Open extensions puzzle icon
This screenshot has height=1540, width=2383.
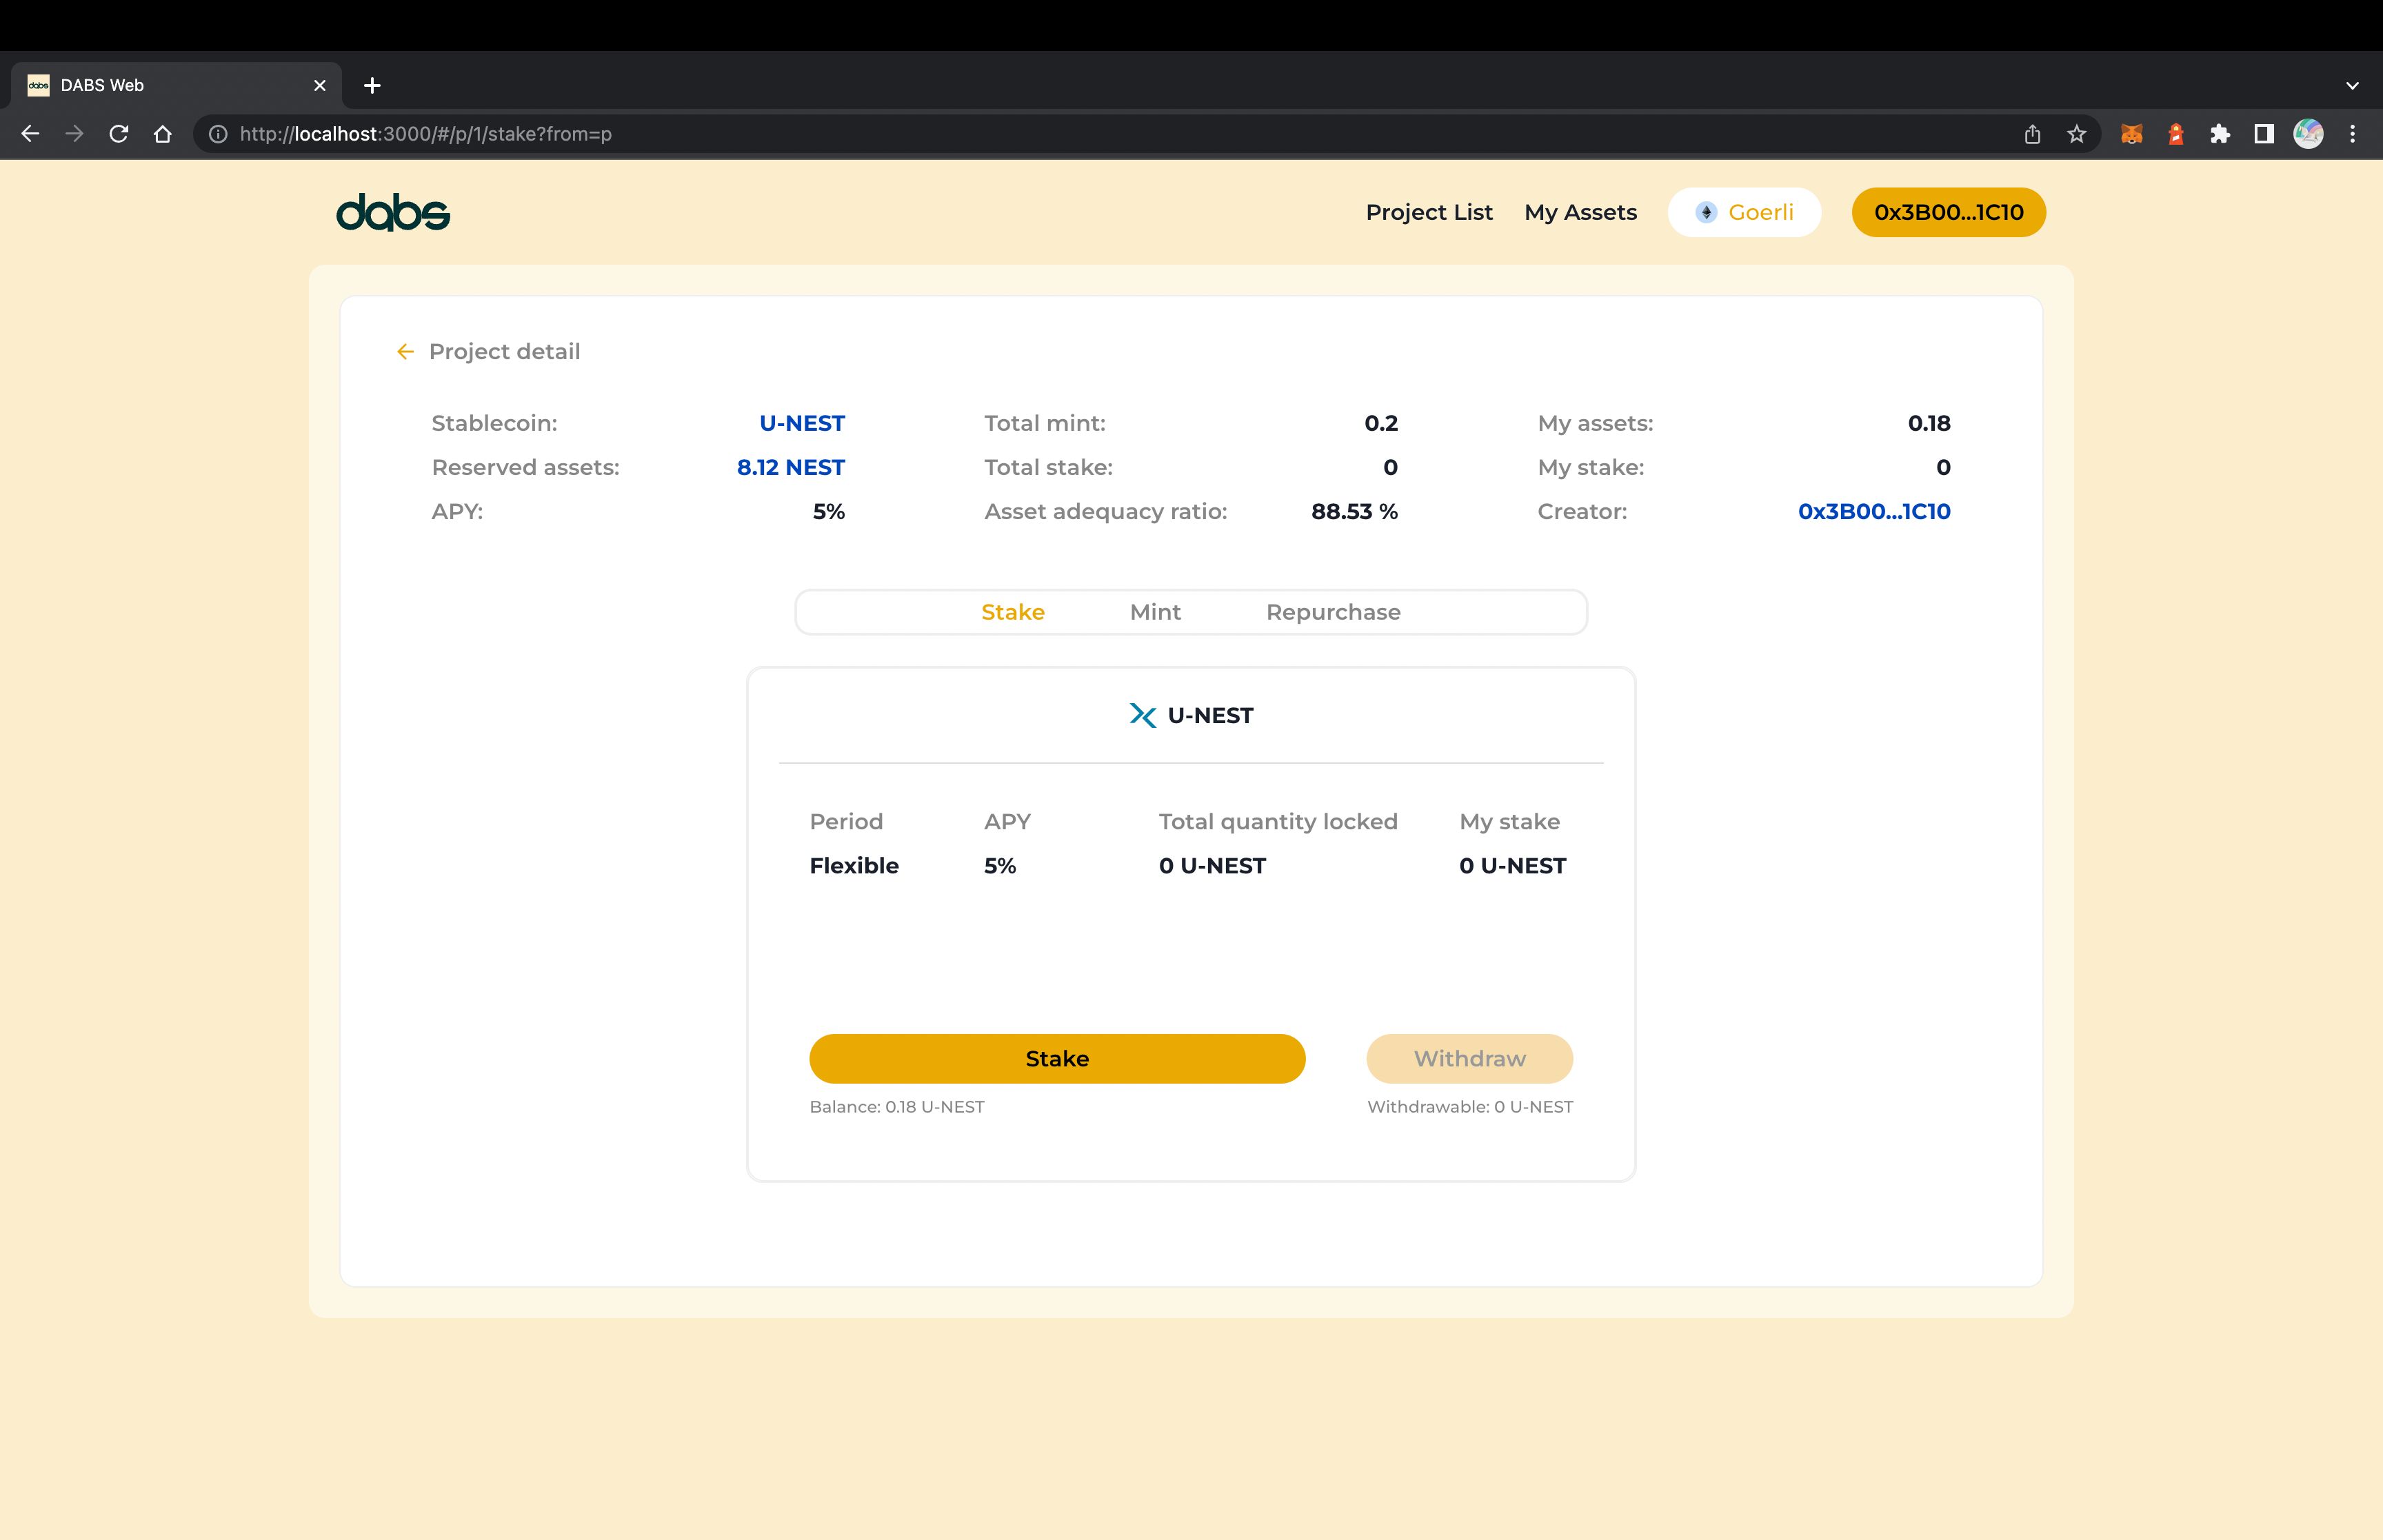pyautogui.click(x=2220, y=134)
